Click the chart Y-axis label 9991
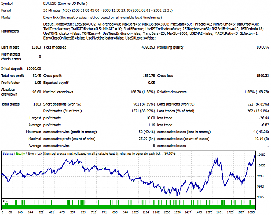This screenshot has height=215, width=271. 261,176
